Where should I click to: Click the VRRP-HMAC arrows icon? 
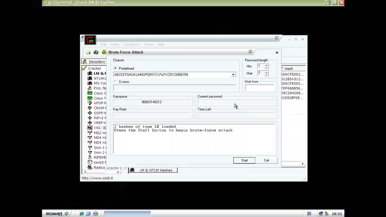tap(90, 123)
